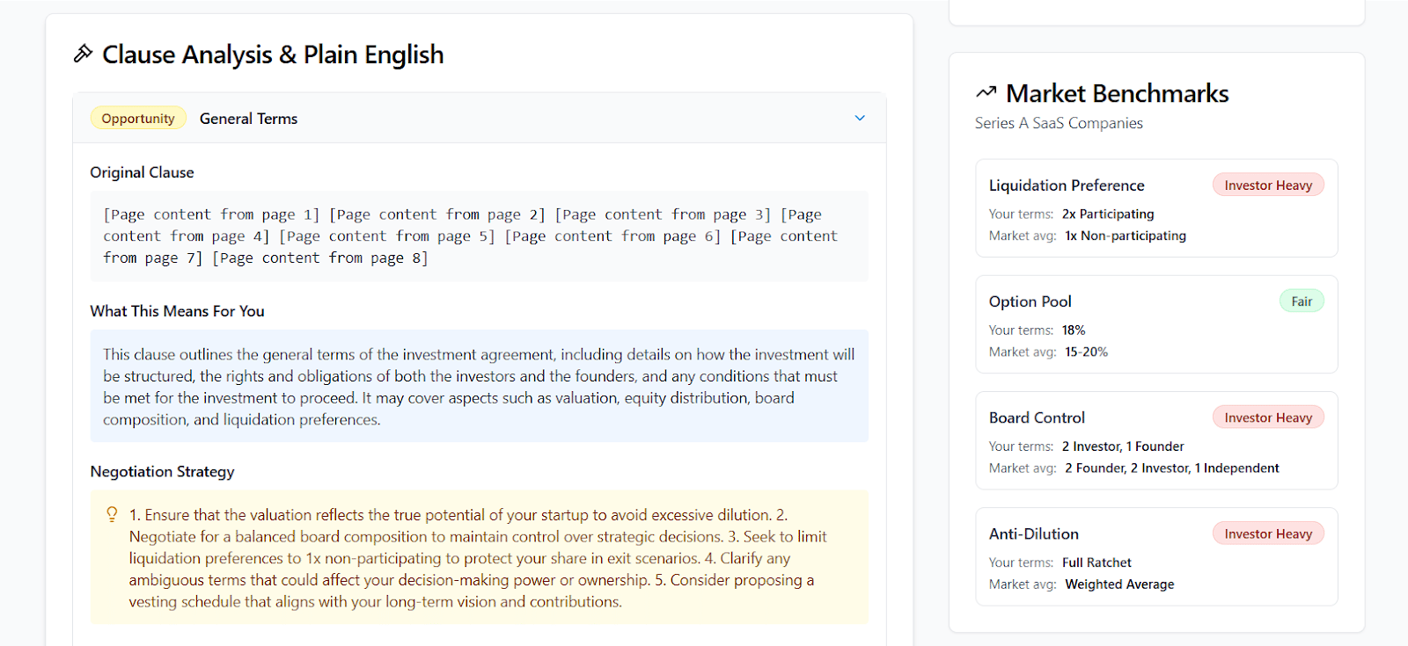The height and width of the screenshot is (646, 1408).
Task: Open the Board Control benchmark title
Action: pyautogui.click(x=1037, y=417)
